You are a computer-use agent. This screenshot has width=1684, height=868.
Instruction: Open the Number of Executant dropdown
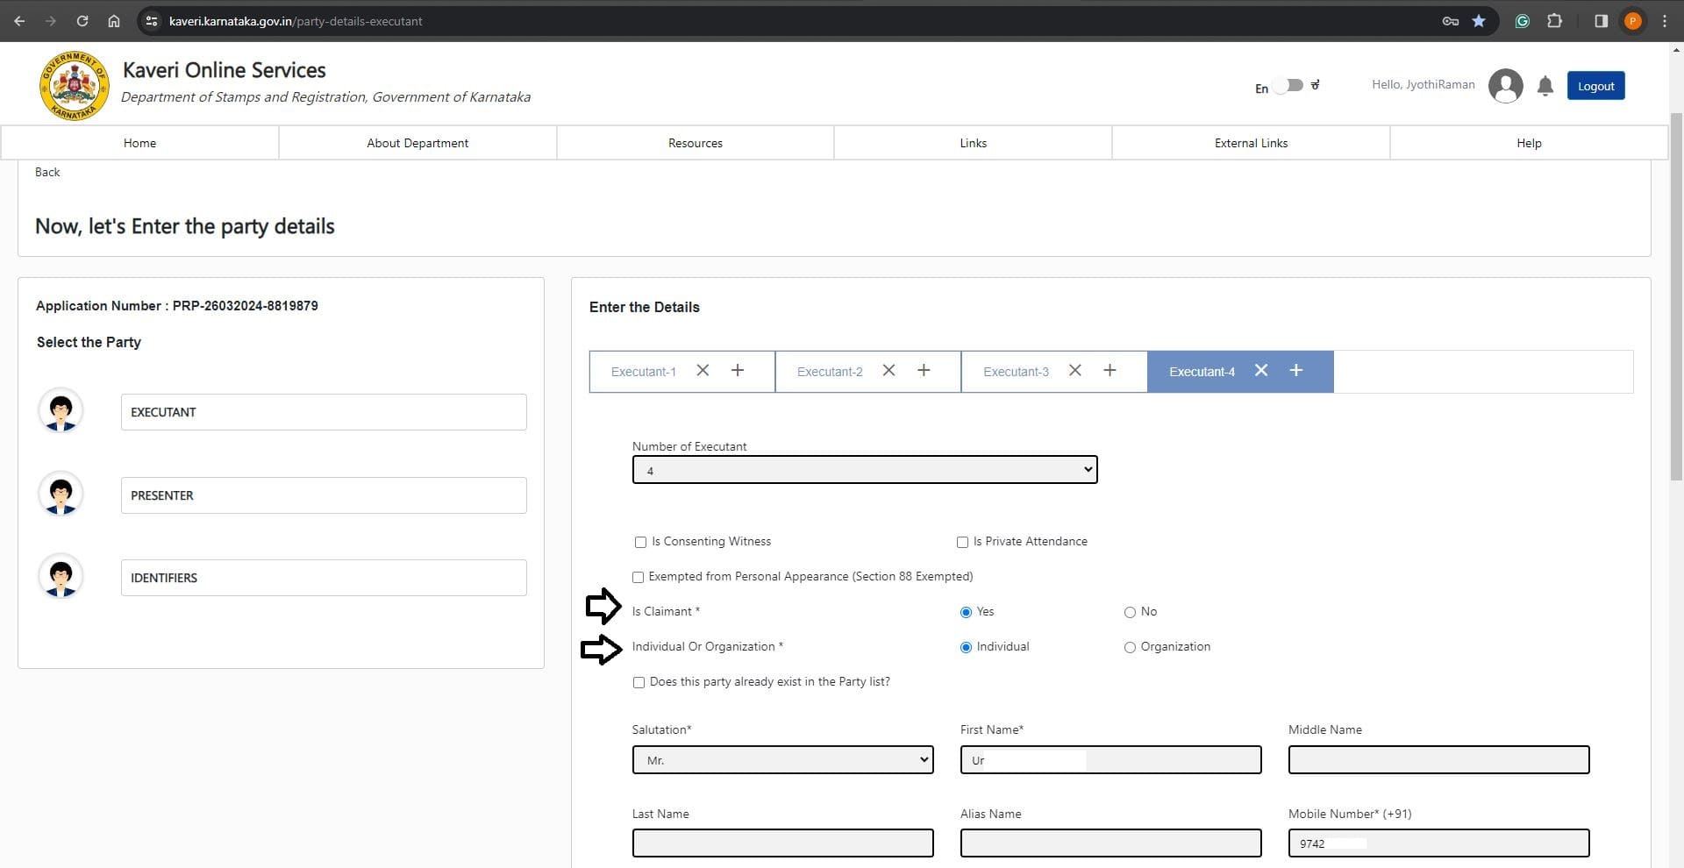point(864,470)
